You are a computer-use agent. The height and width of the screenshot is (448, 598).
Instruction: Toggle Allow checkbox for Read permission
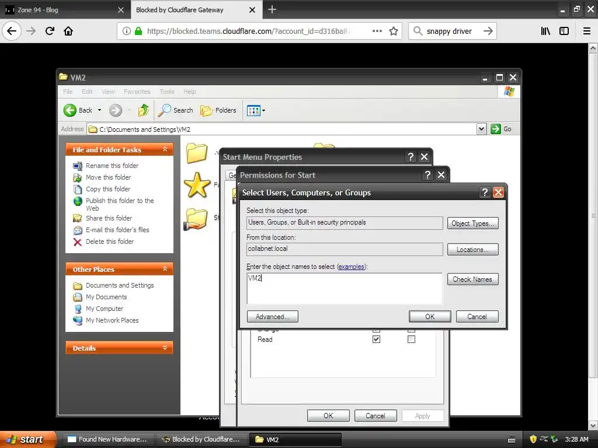tap(377, 339)
